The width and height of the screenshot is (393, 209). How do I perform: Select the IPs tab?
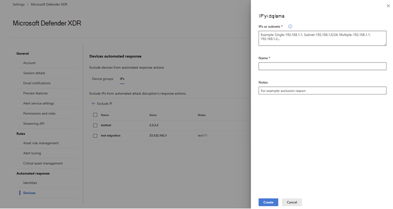pyautogui.click(x=122, y=79)
